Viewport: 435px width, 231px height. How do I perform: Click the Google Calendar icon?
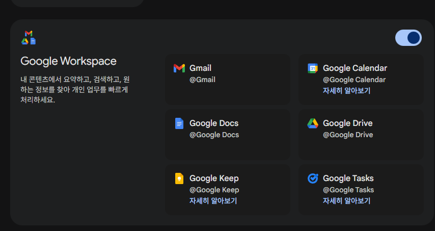pyautogui.click(x=313, y=68)
